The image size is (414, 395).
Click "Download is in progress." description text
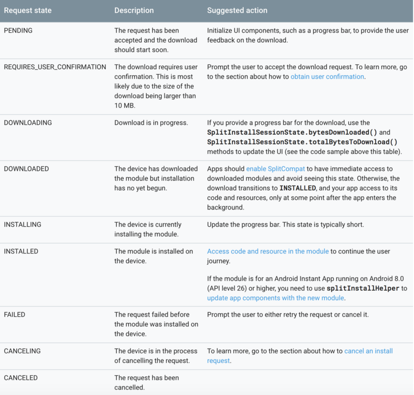(151, 123)
